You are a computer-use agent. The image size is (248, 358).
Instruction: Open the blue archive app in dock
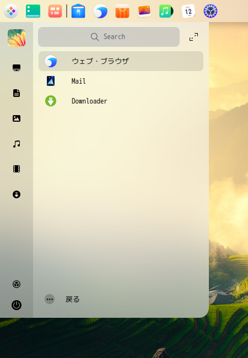[x=78, y=11]
